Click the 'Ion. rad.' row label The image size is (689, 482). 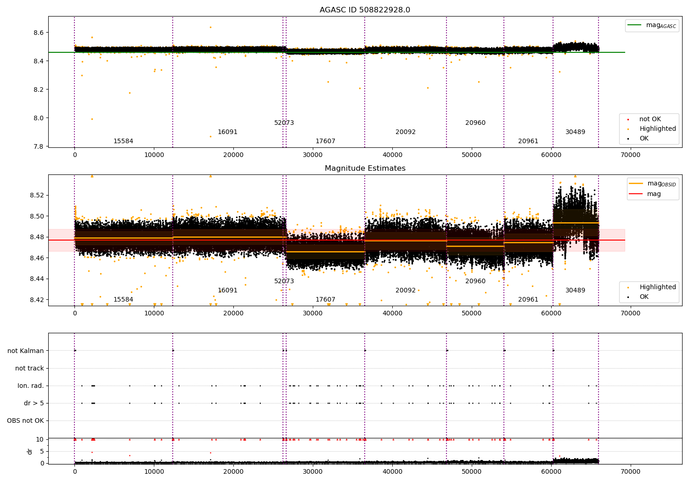pyautogui.click(x=31, y=386)
